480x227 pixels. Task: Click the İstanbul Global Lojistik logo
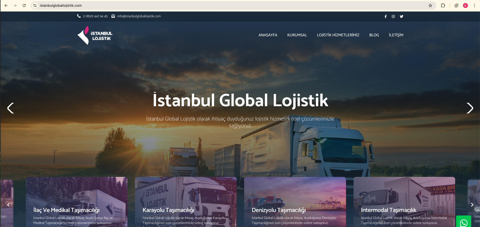pyautogui.click(x=95, y=35)
